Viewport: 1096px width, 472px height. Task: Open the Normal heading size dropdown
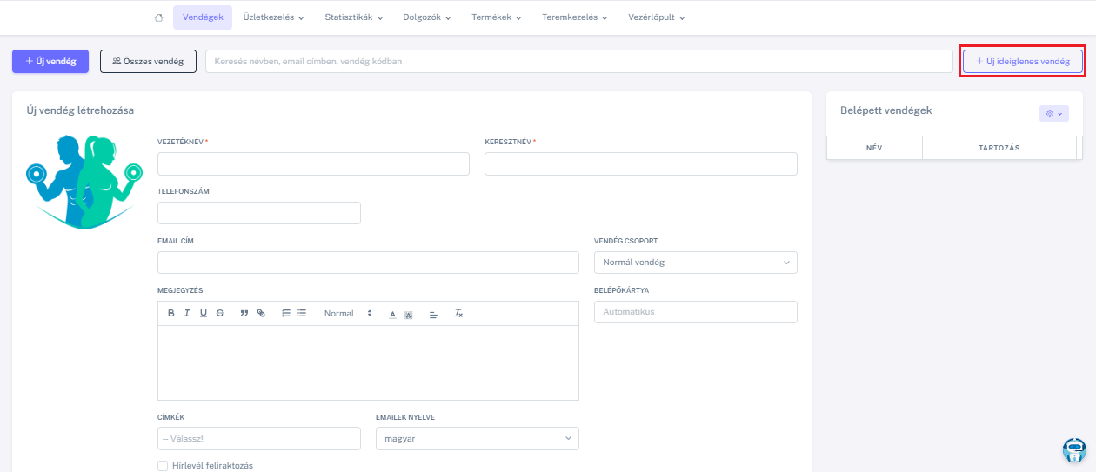pos(348,313)
